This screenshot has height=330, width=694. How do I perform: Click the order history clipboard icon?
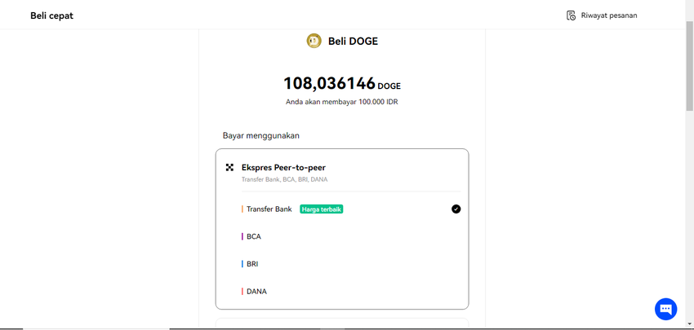click(571, 15)
